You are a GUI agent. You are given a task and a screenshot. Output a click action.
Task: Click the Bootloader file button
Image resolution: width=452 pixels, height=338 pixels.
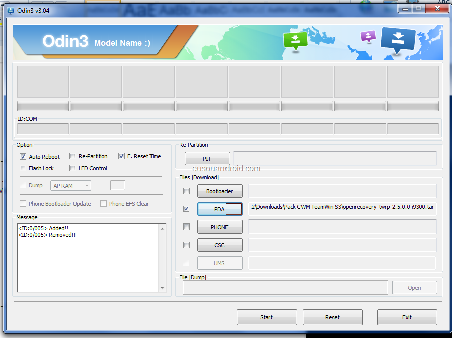click(219, 191)
